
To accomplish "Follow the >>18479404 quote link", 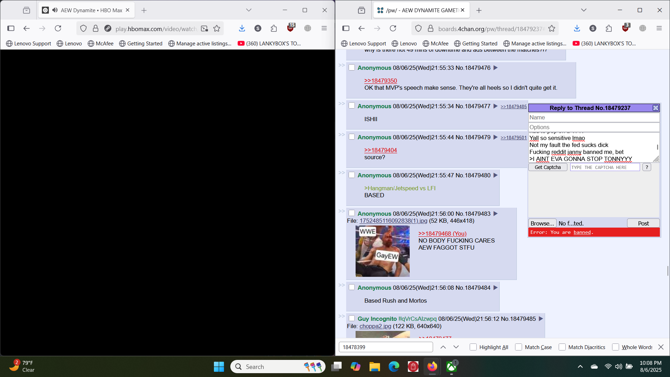I will [x=380, y=150].
